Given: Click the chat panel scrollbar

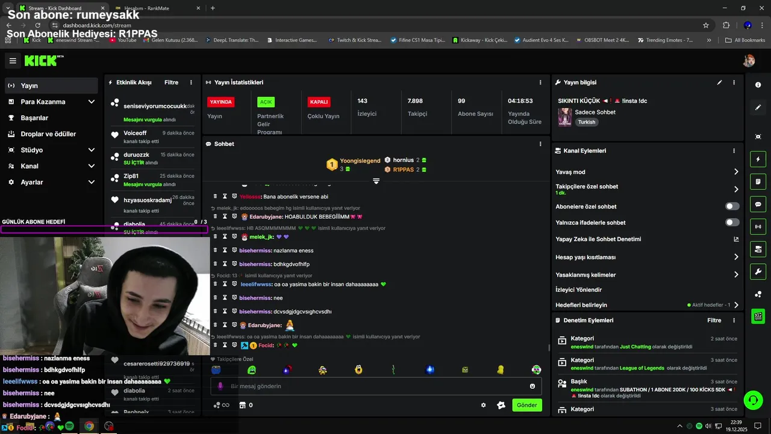Looking at the screenshot, I should point(549,348).
